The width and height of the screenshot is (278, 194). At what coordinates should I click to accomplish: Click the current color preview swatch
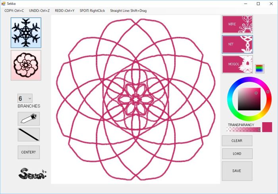tap(267, 127)
